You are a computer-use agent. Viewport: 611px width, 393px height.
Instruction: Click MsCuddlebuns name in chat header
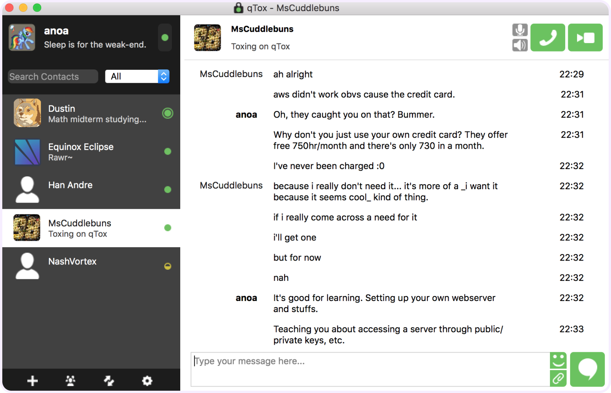(x=262, y=29)
